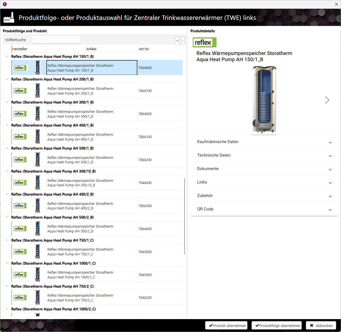Collapse the AH 500/2_B group
The width and height of the screenshot is (341, 332).
7,217
